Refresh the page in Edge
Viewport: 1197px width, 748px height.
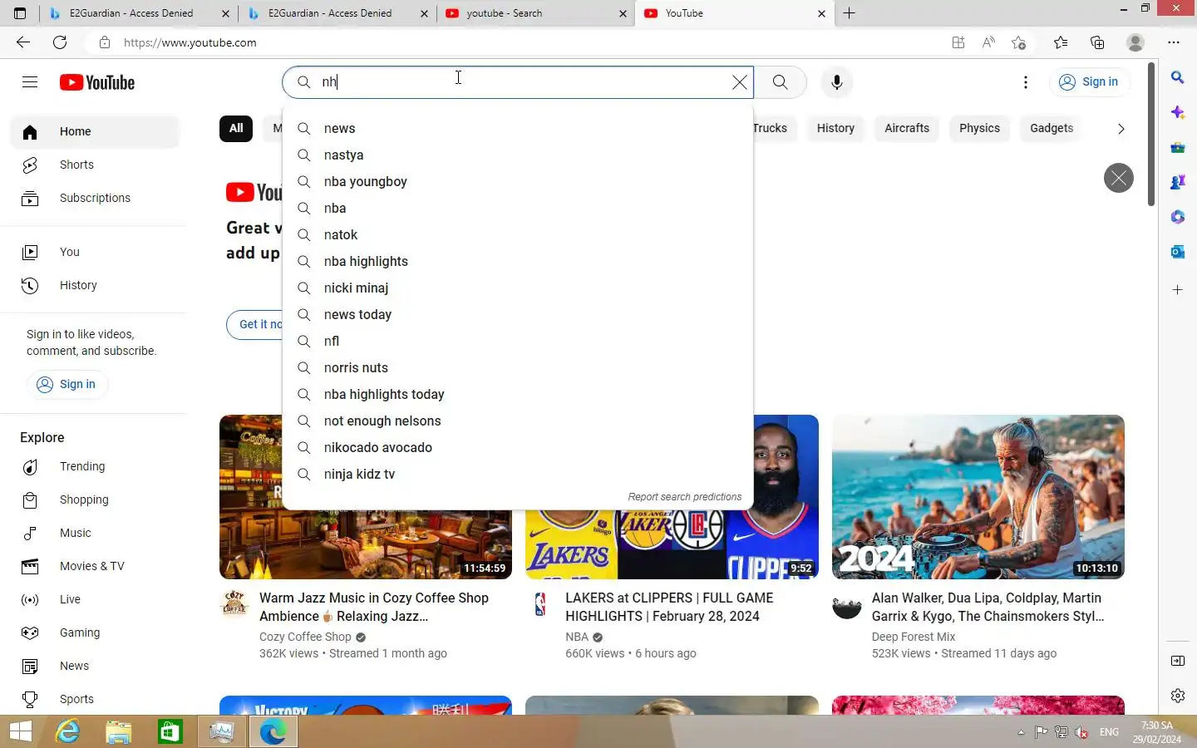pyautogui.click(x=60, y=42)
